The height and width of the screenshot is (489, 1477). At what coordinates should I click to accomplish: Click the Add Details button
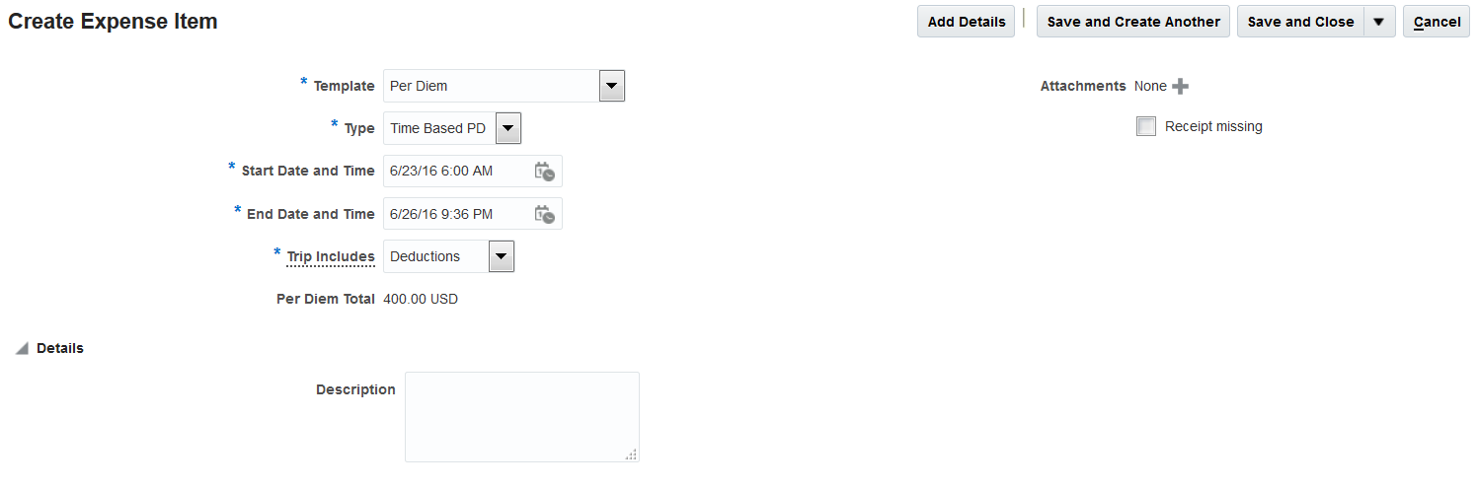[x=966, y=22]
